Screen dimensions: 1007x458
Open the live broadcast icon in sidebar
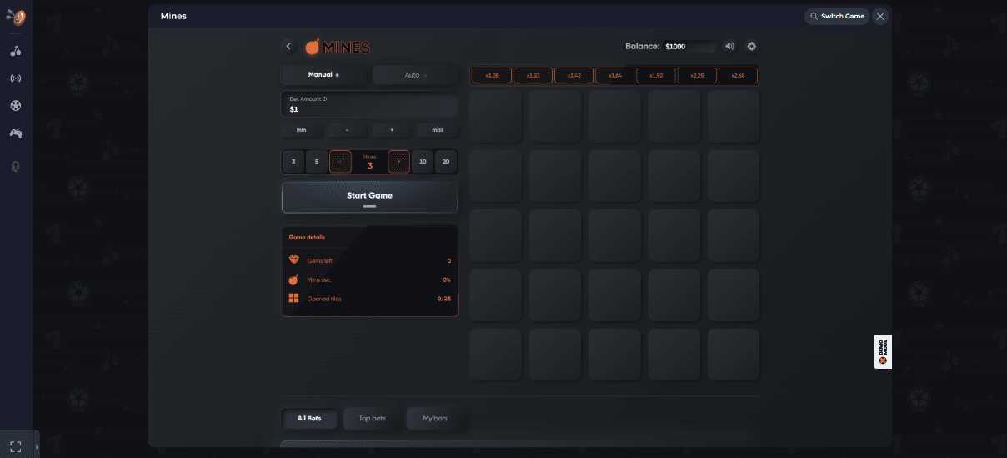(16, 78)
